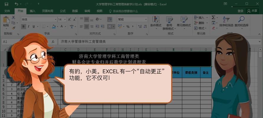Click the Copy icon in the clipboard group
The image size is (263, 118).
13,23
